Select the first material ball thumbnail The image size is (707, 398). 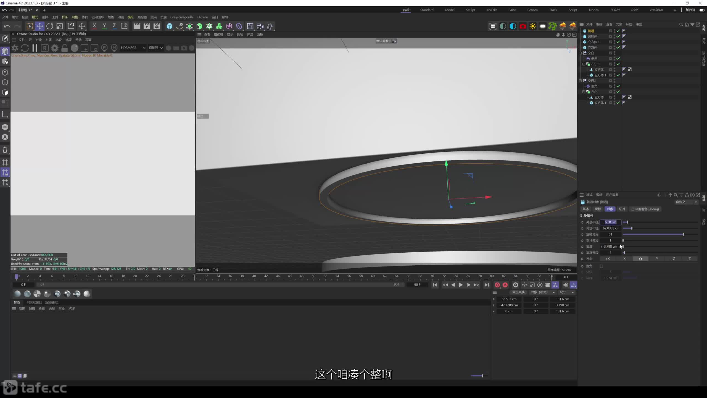[17, 294]
